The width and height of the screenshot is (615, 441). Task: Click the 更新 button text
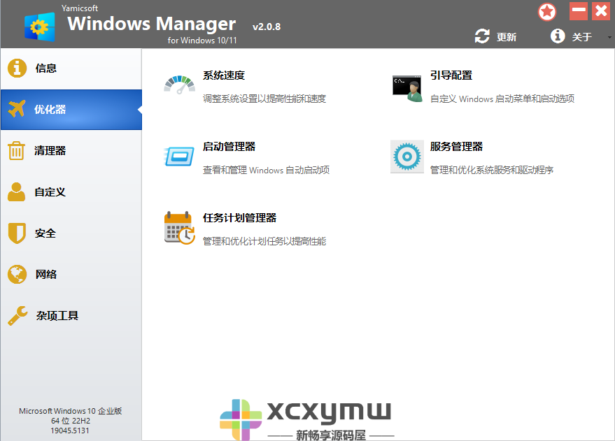[x=507, y=37]
